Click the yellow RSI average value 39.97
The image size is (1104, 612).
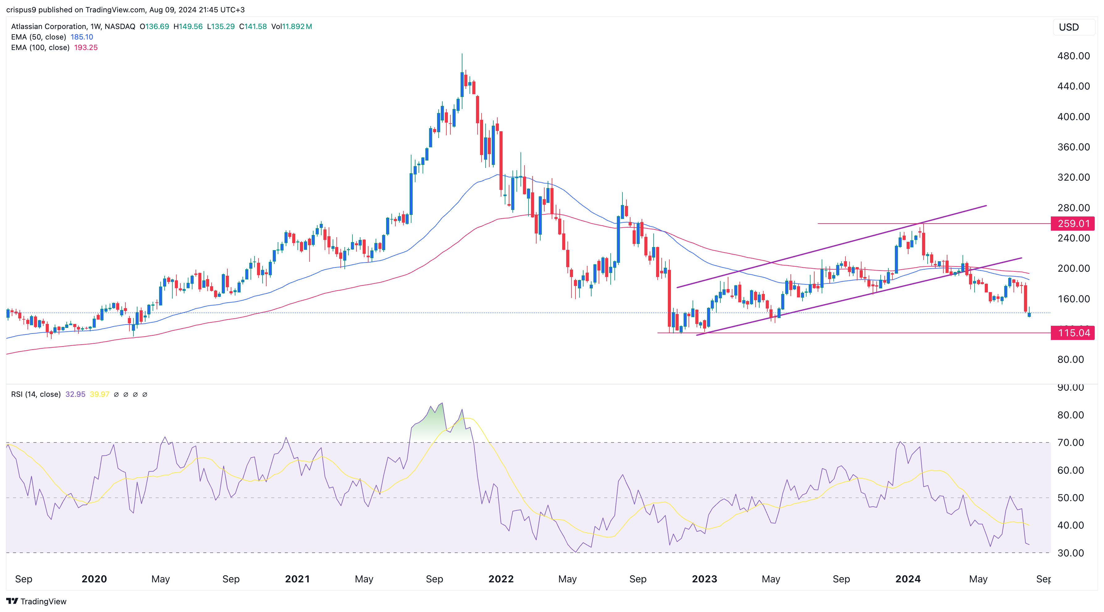[x=99, y=394]
